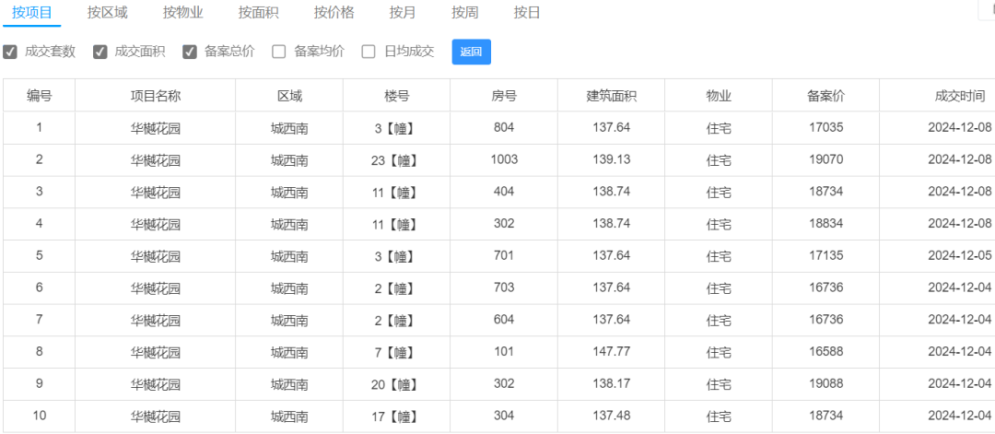This screenshot has height=434, width=995.
Task: Click the blue 返回 button
Action: pyautogui.click(x=472, y=52)
